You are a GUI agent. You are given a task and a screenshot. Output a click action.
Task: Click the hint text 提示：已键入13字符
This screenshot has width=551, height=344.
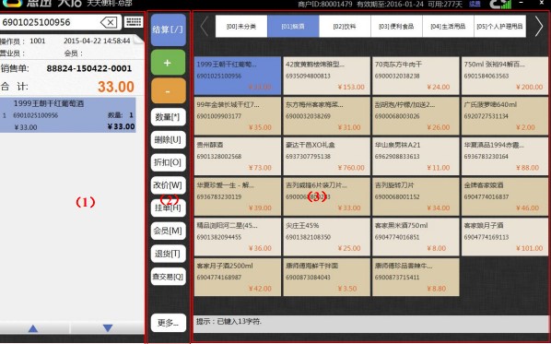point(229,321)
